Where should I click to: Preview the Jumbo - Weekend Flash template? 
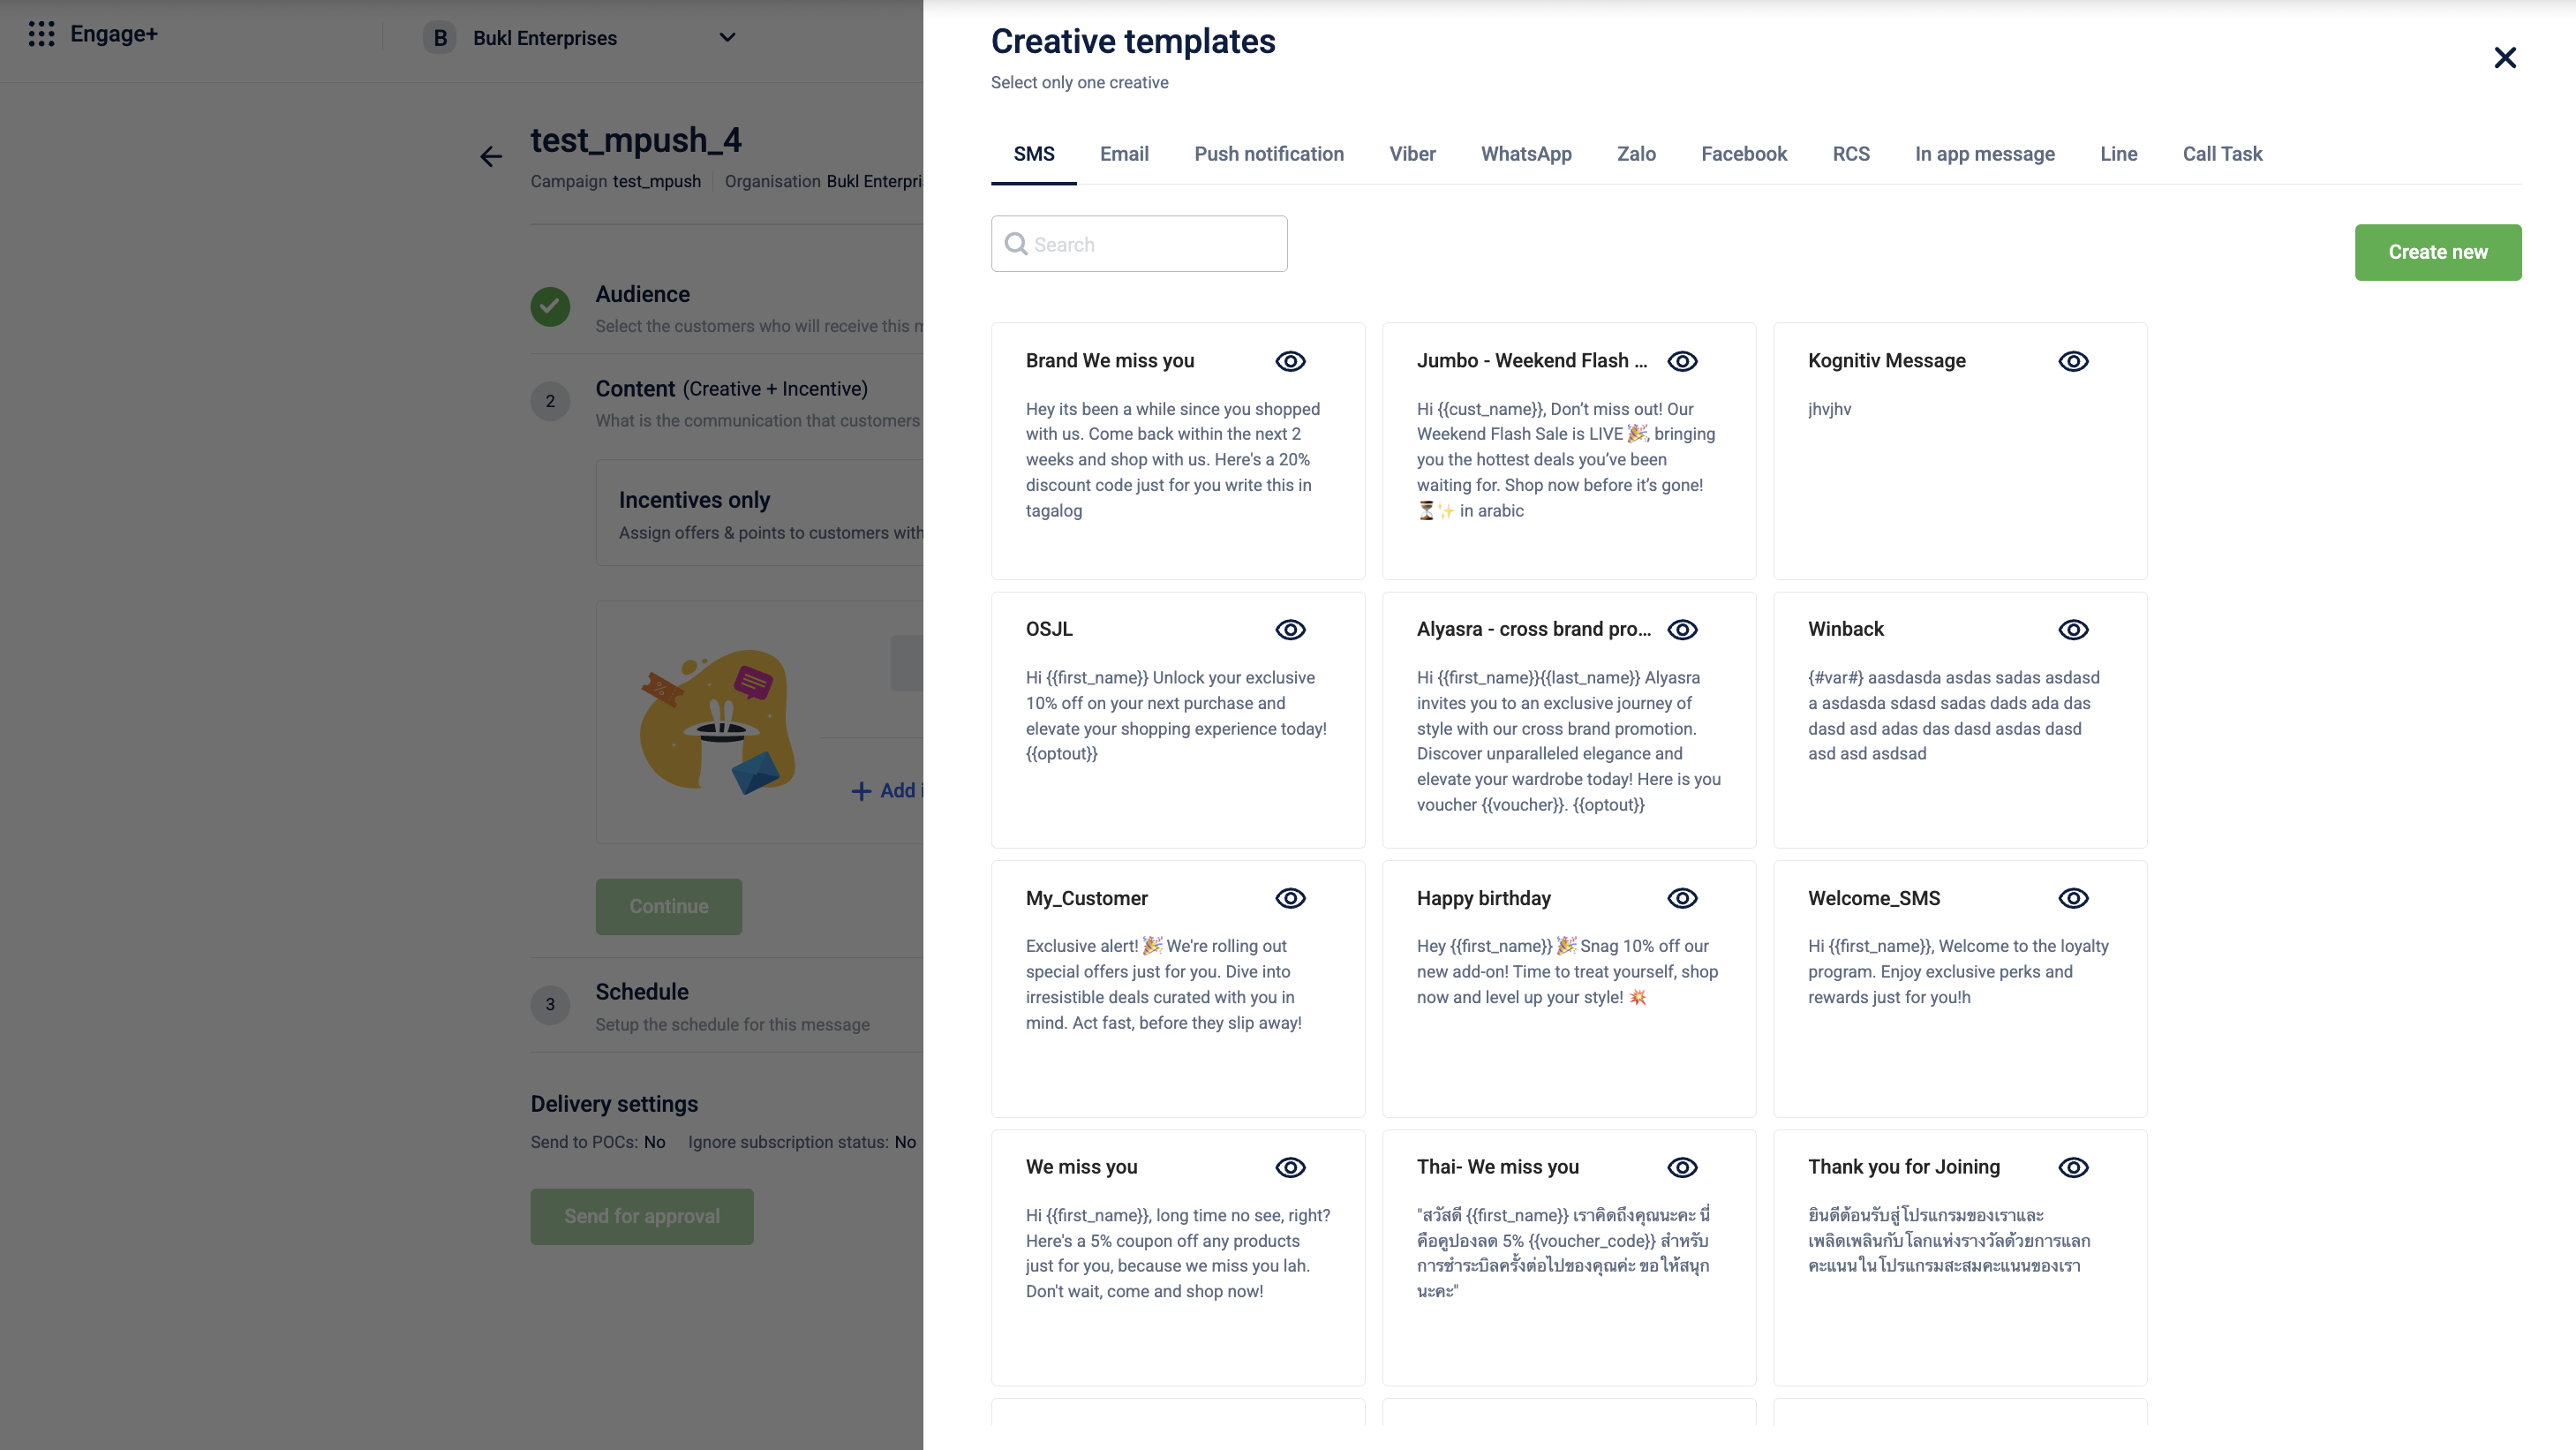1682,361
